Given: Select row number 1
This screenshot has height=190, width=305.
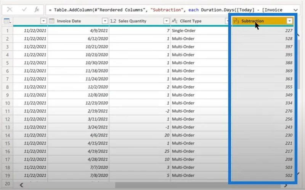Looking at the screenshot, I should coord(7,31).
